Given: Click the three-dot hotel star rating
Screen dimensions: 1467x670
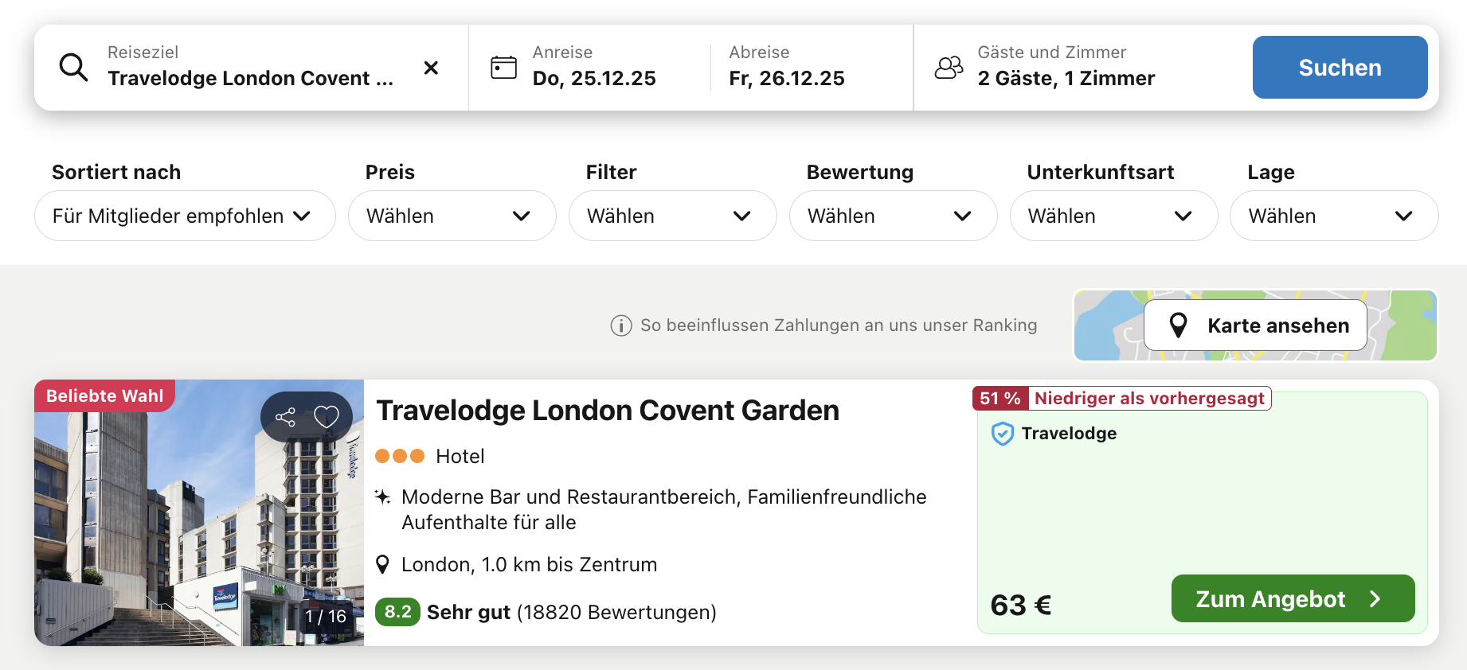Looking at the screenshot, I should (x=400, y=456).
